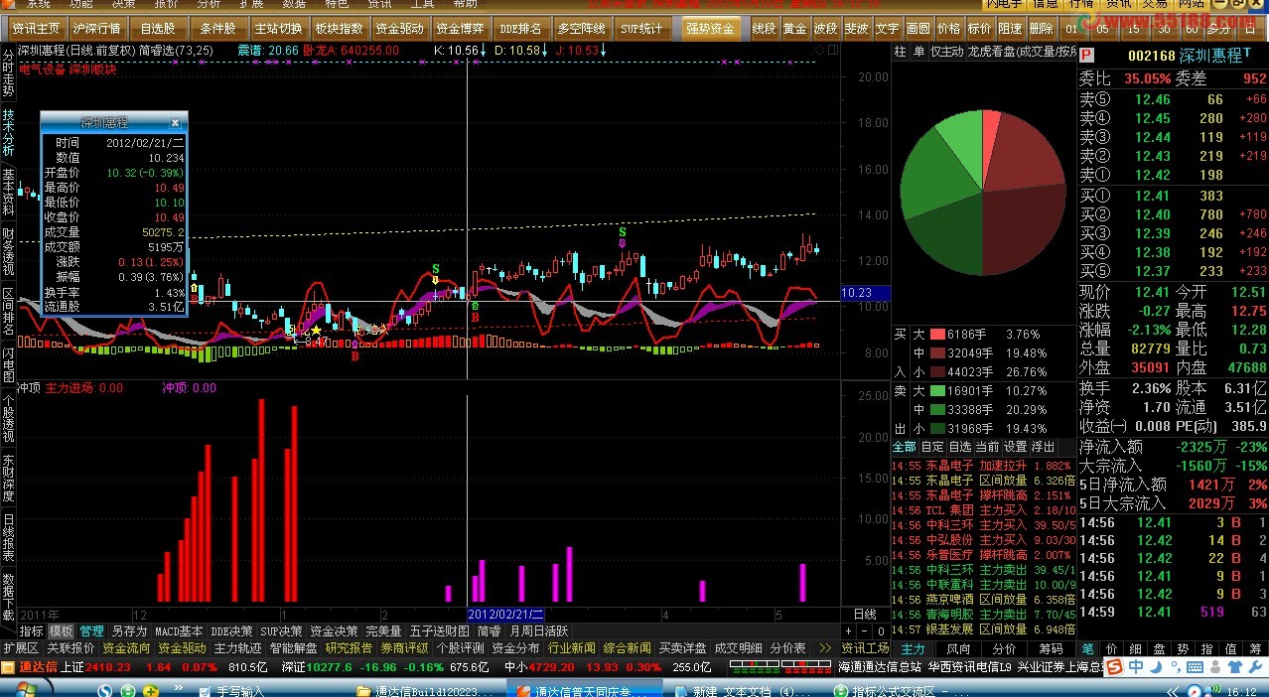Click the 10.23 price axis marker
Viewport: 1269px width, 697px height.
pos(865,293)
